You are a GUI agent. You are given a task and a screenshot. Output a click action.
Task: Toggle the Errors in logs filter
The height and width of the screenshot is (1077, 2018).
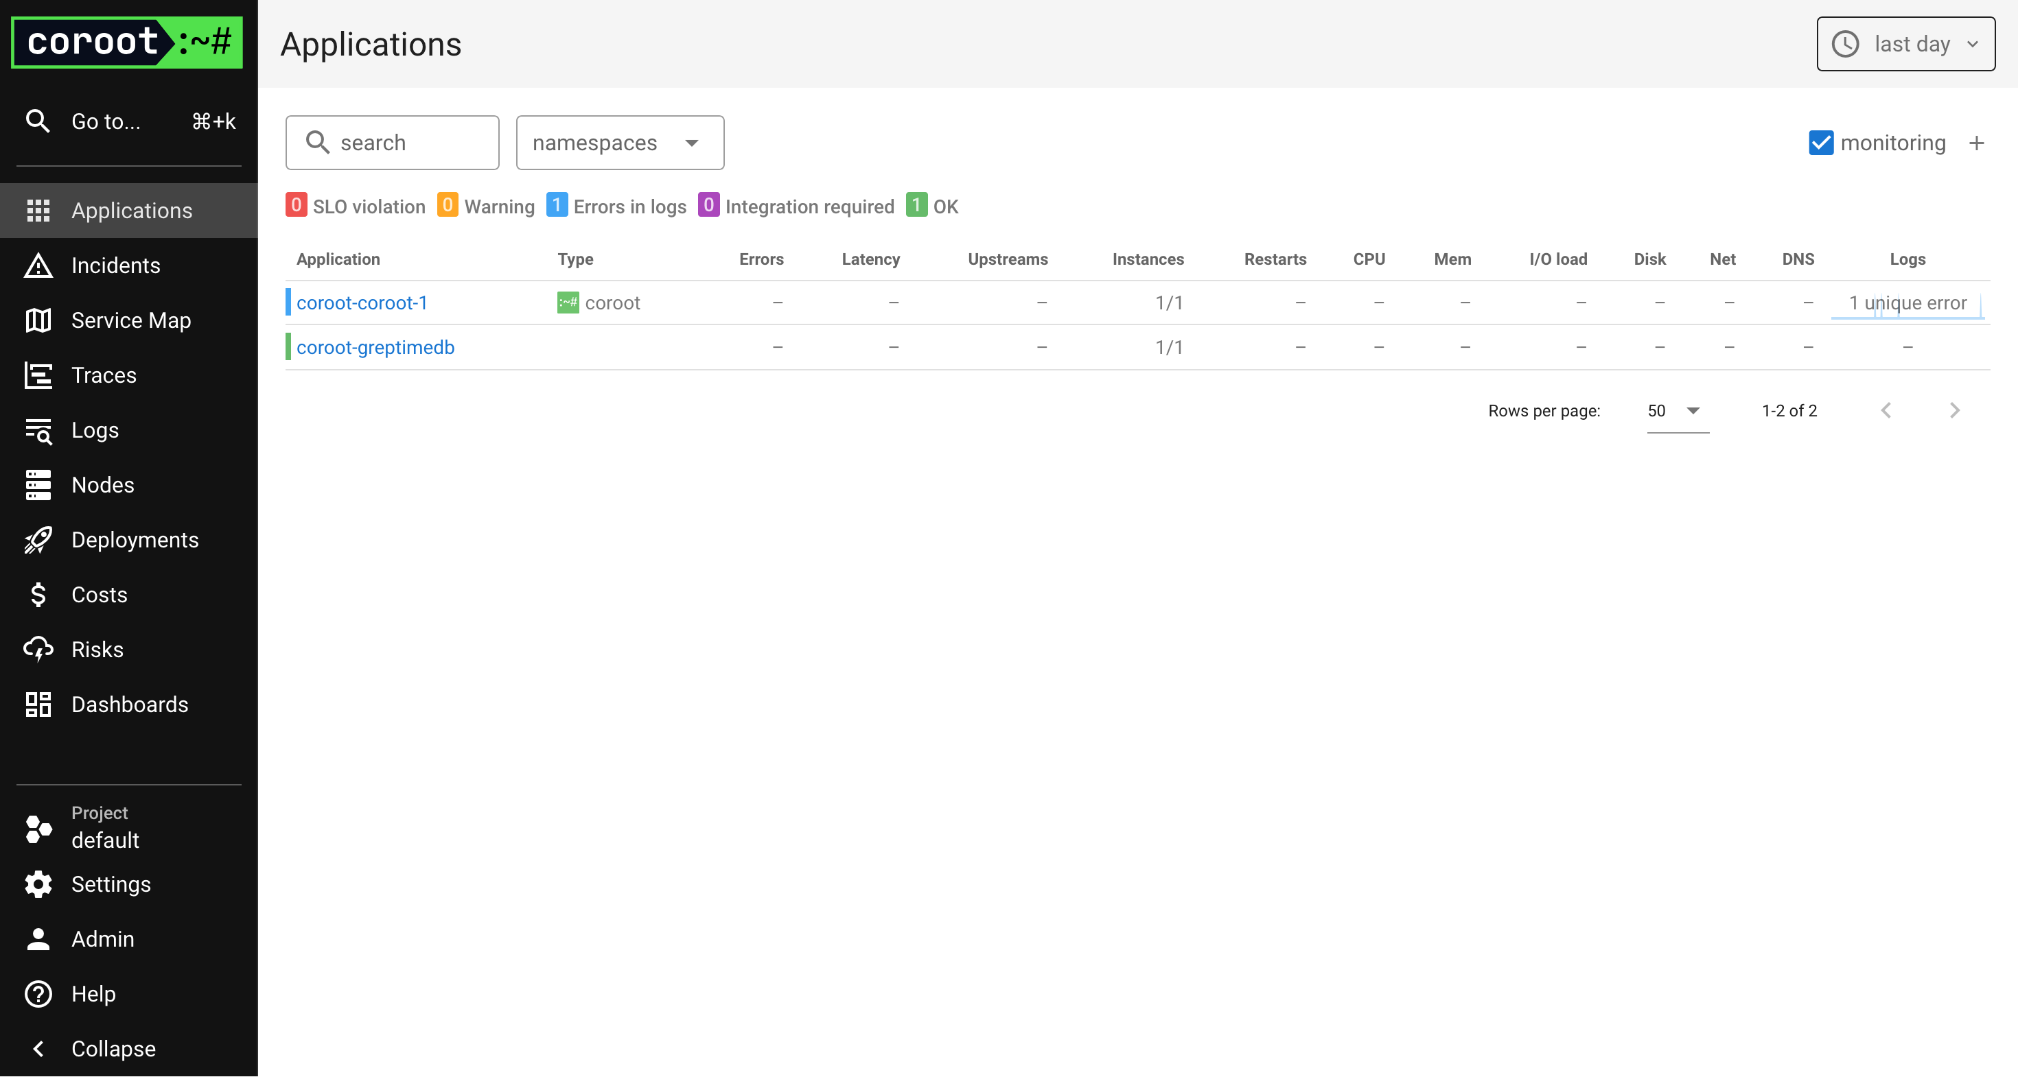click(x=616, y=206)
